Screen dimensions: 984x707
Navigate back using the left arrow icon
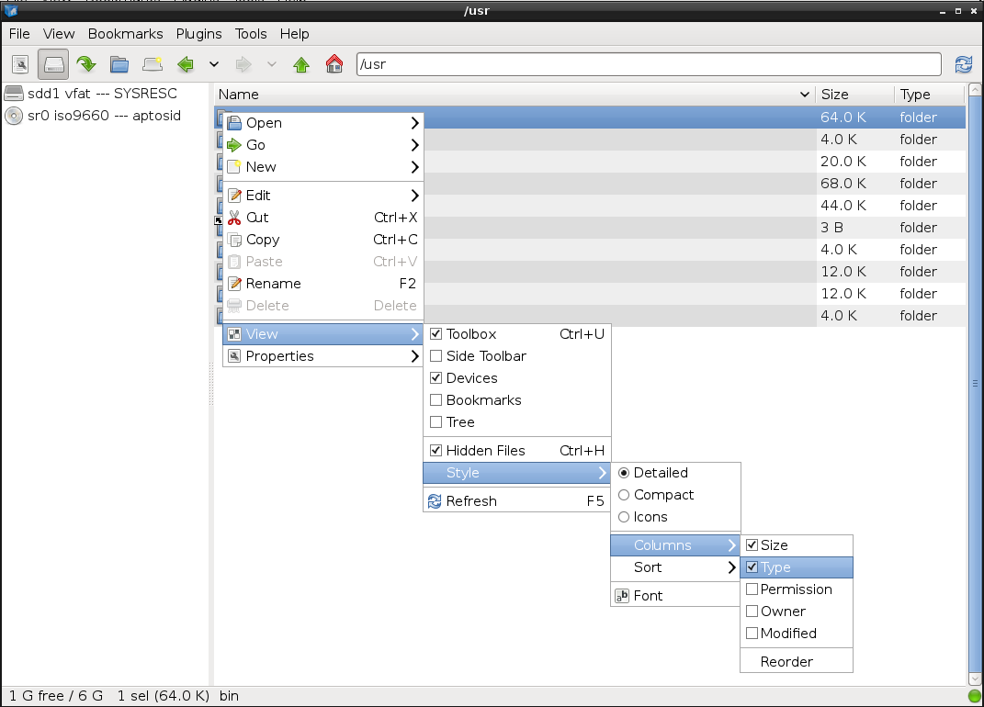(185, 64)
